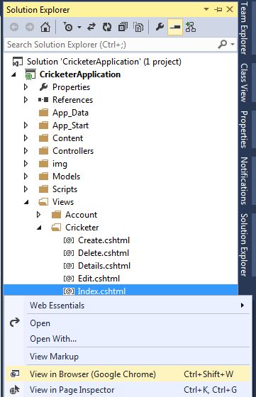Screen dimensions: 256x397
Task: Expand the Properties node
Action: 26,87
